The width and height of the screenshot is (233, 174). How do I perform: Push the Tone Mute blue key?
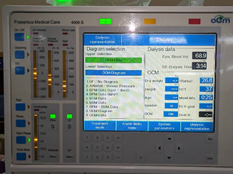tap(21, 156)
